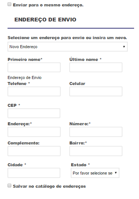Screen dimensions: 139x199
Task: Focus the CEP postal code field
Action: tap(34, 113)
